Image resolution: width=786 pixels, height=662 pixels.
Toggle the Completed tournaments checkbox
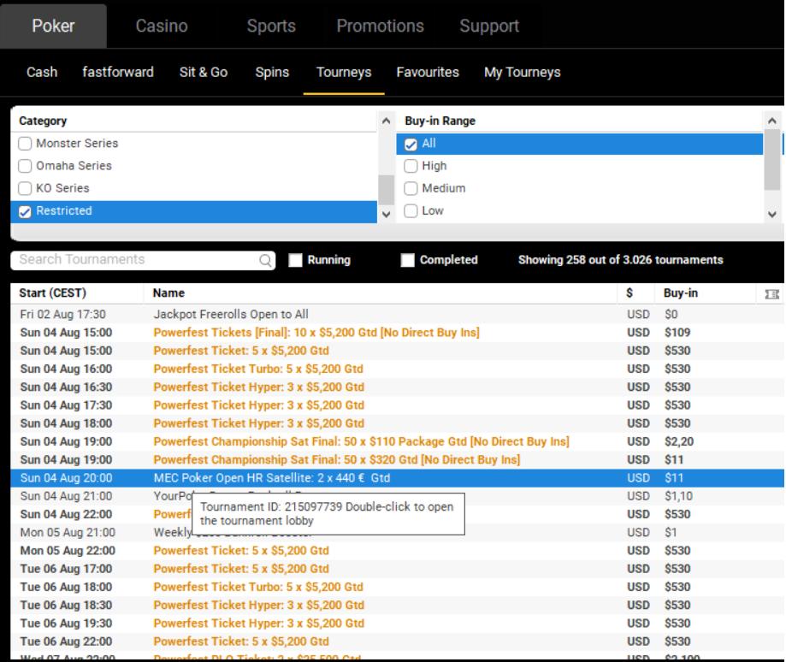(x=407, y=260)
